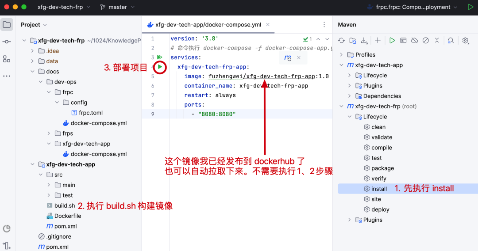This screenshot has width=478, height=251.
Task: Click the image name fuzhengwei/xfg-dev-tech-frp-app in editor
Action: pyautogui.click(x=262, y=76)
